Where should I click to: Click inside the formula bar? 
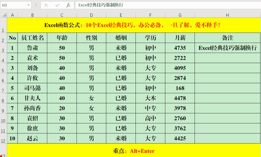pyautogui.click(x=131, y=4)
